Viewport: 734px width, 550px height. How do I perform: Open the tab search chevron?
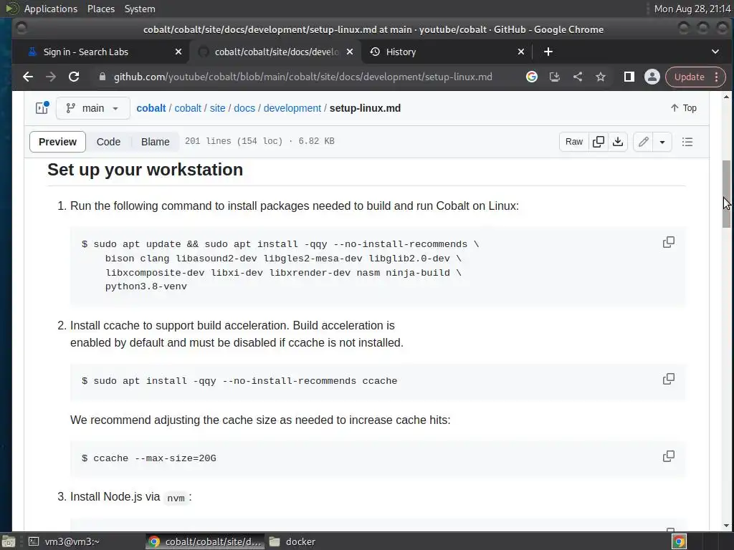point(715,52)
